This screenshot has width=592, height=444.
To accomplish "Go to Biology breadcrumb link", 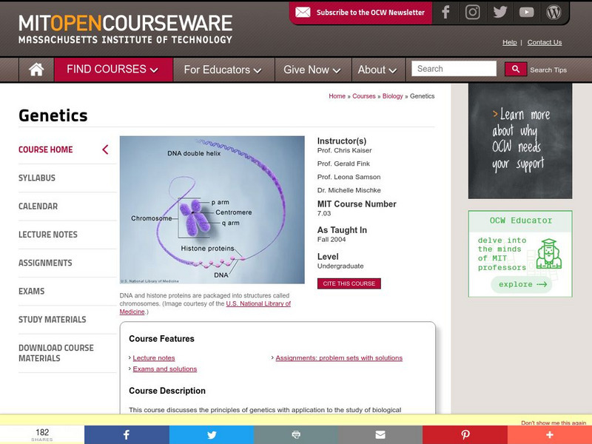I will point(393,96).
